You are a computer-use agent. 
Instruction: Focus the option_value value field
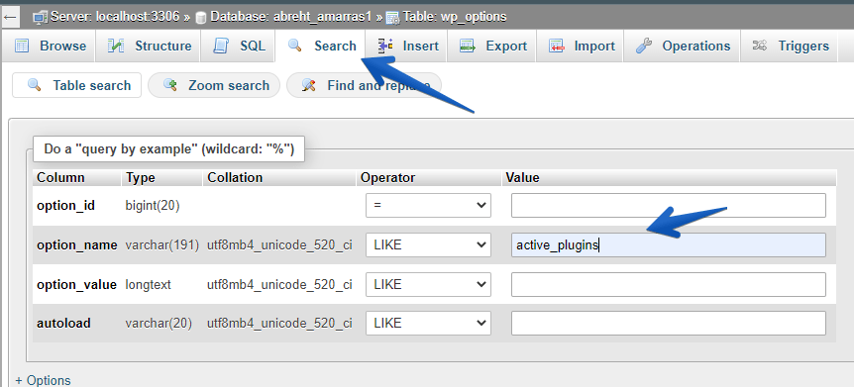coord(669,284)
